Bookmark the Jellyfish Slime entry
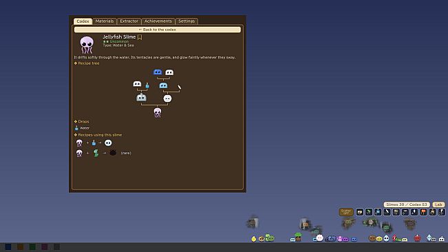The width and height of the screenshot is (448, 252). (x=140, y=37)
